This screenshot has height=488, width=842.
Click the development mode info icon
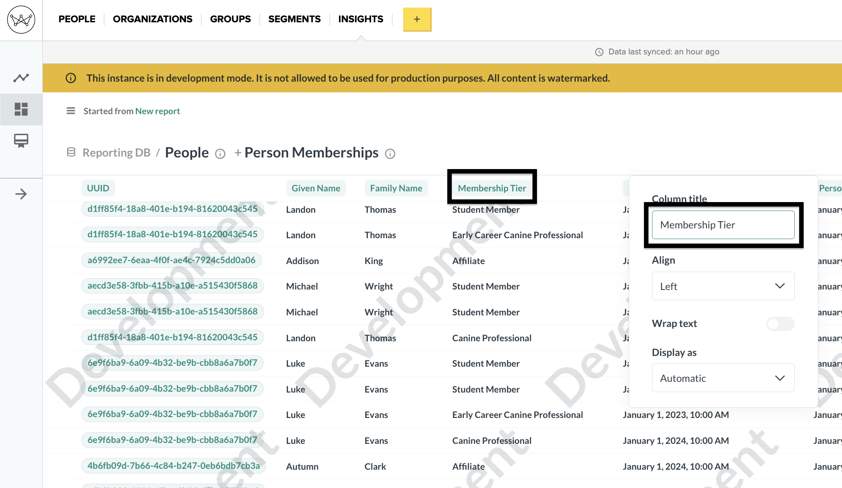[71, 78]
